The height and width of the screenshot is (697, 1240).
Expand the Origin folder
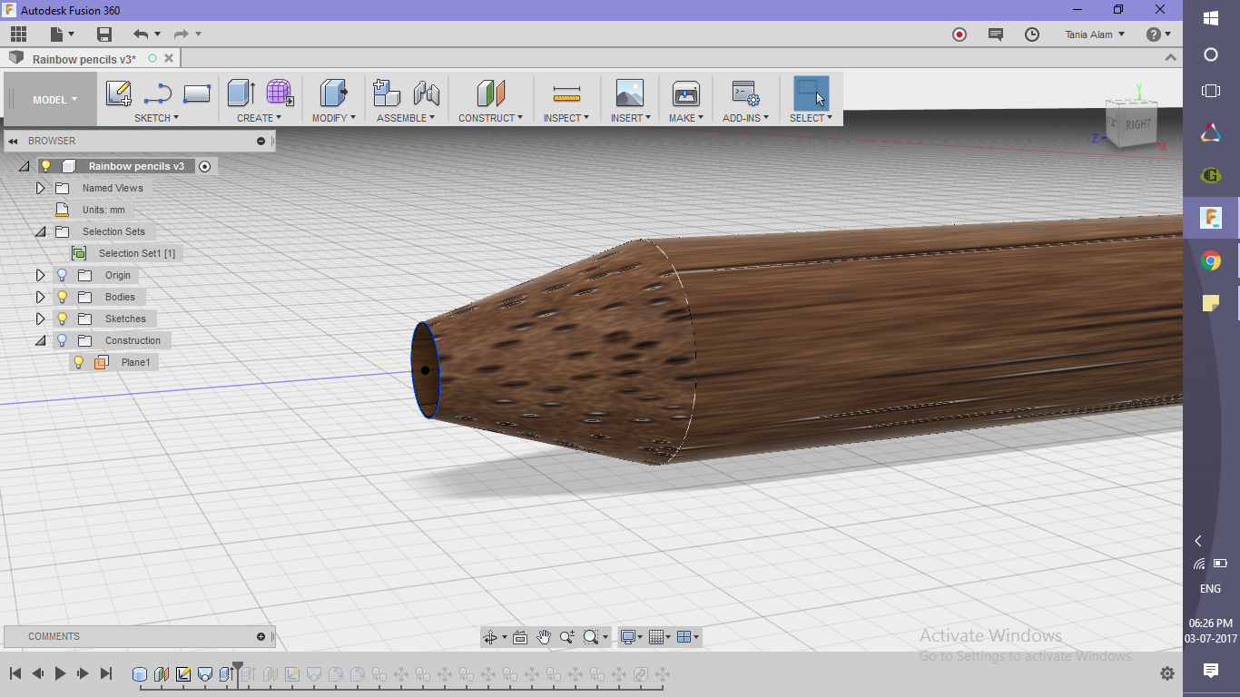(x=40, y=275)
